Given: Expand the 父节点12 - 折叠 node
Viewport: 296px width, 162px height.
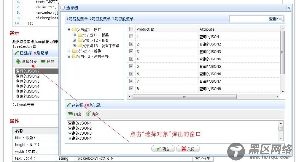Looking at the screenshot, I should [74, 40].
